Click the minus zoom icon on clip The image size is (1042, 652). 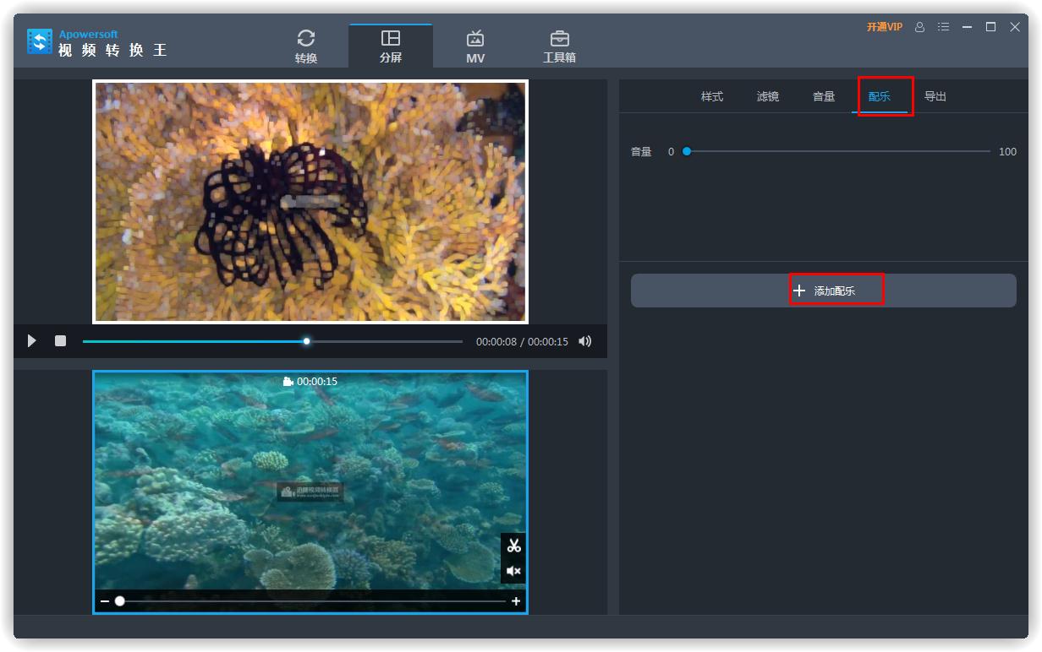click(105, 601)
